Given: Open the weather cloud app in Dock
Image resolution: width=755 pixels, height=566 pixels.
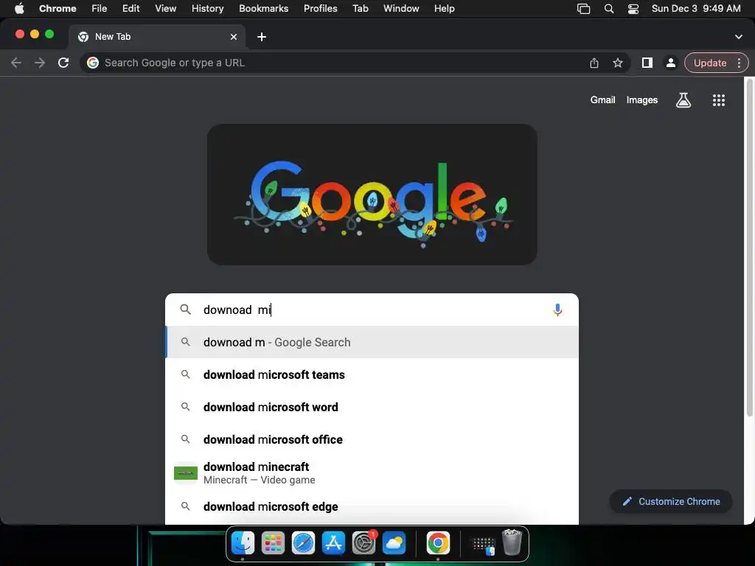Looking at the screenshot, I should (394, 543).
